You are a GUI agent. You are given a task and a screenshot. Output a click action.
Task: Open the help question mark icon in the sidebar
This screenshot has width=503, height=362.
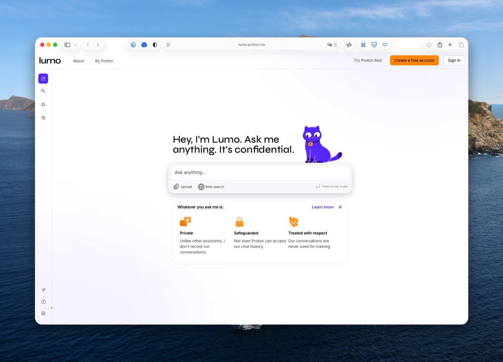click(x=43, y=302)
